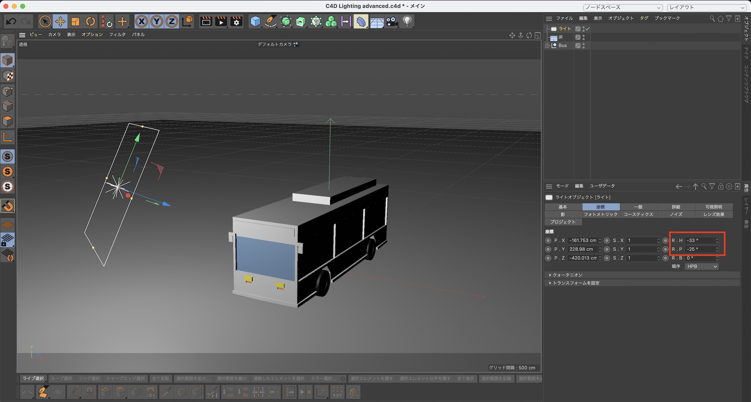Click the light color swatch in header

click(549, 197)
